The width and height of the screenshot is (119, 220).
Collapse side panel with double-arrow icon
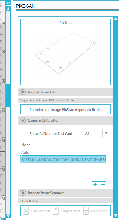(x=8, y=3)
